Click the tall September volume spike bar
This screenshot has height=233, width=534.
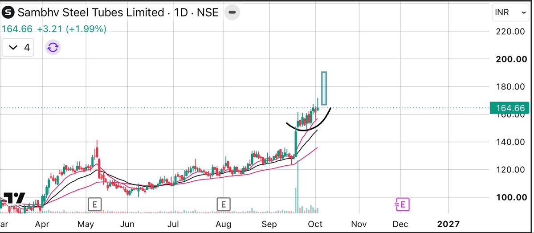[298, 187]
